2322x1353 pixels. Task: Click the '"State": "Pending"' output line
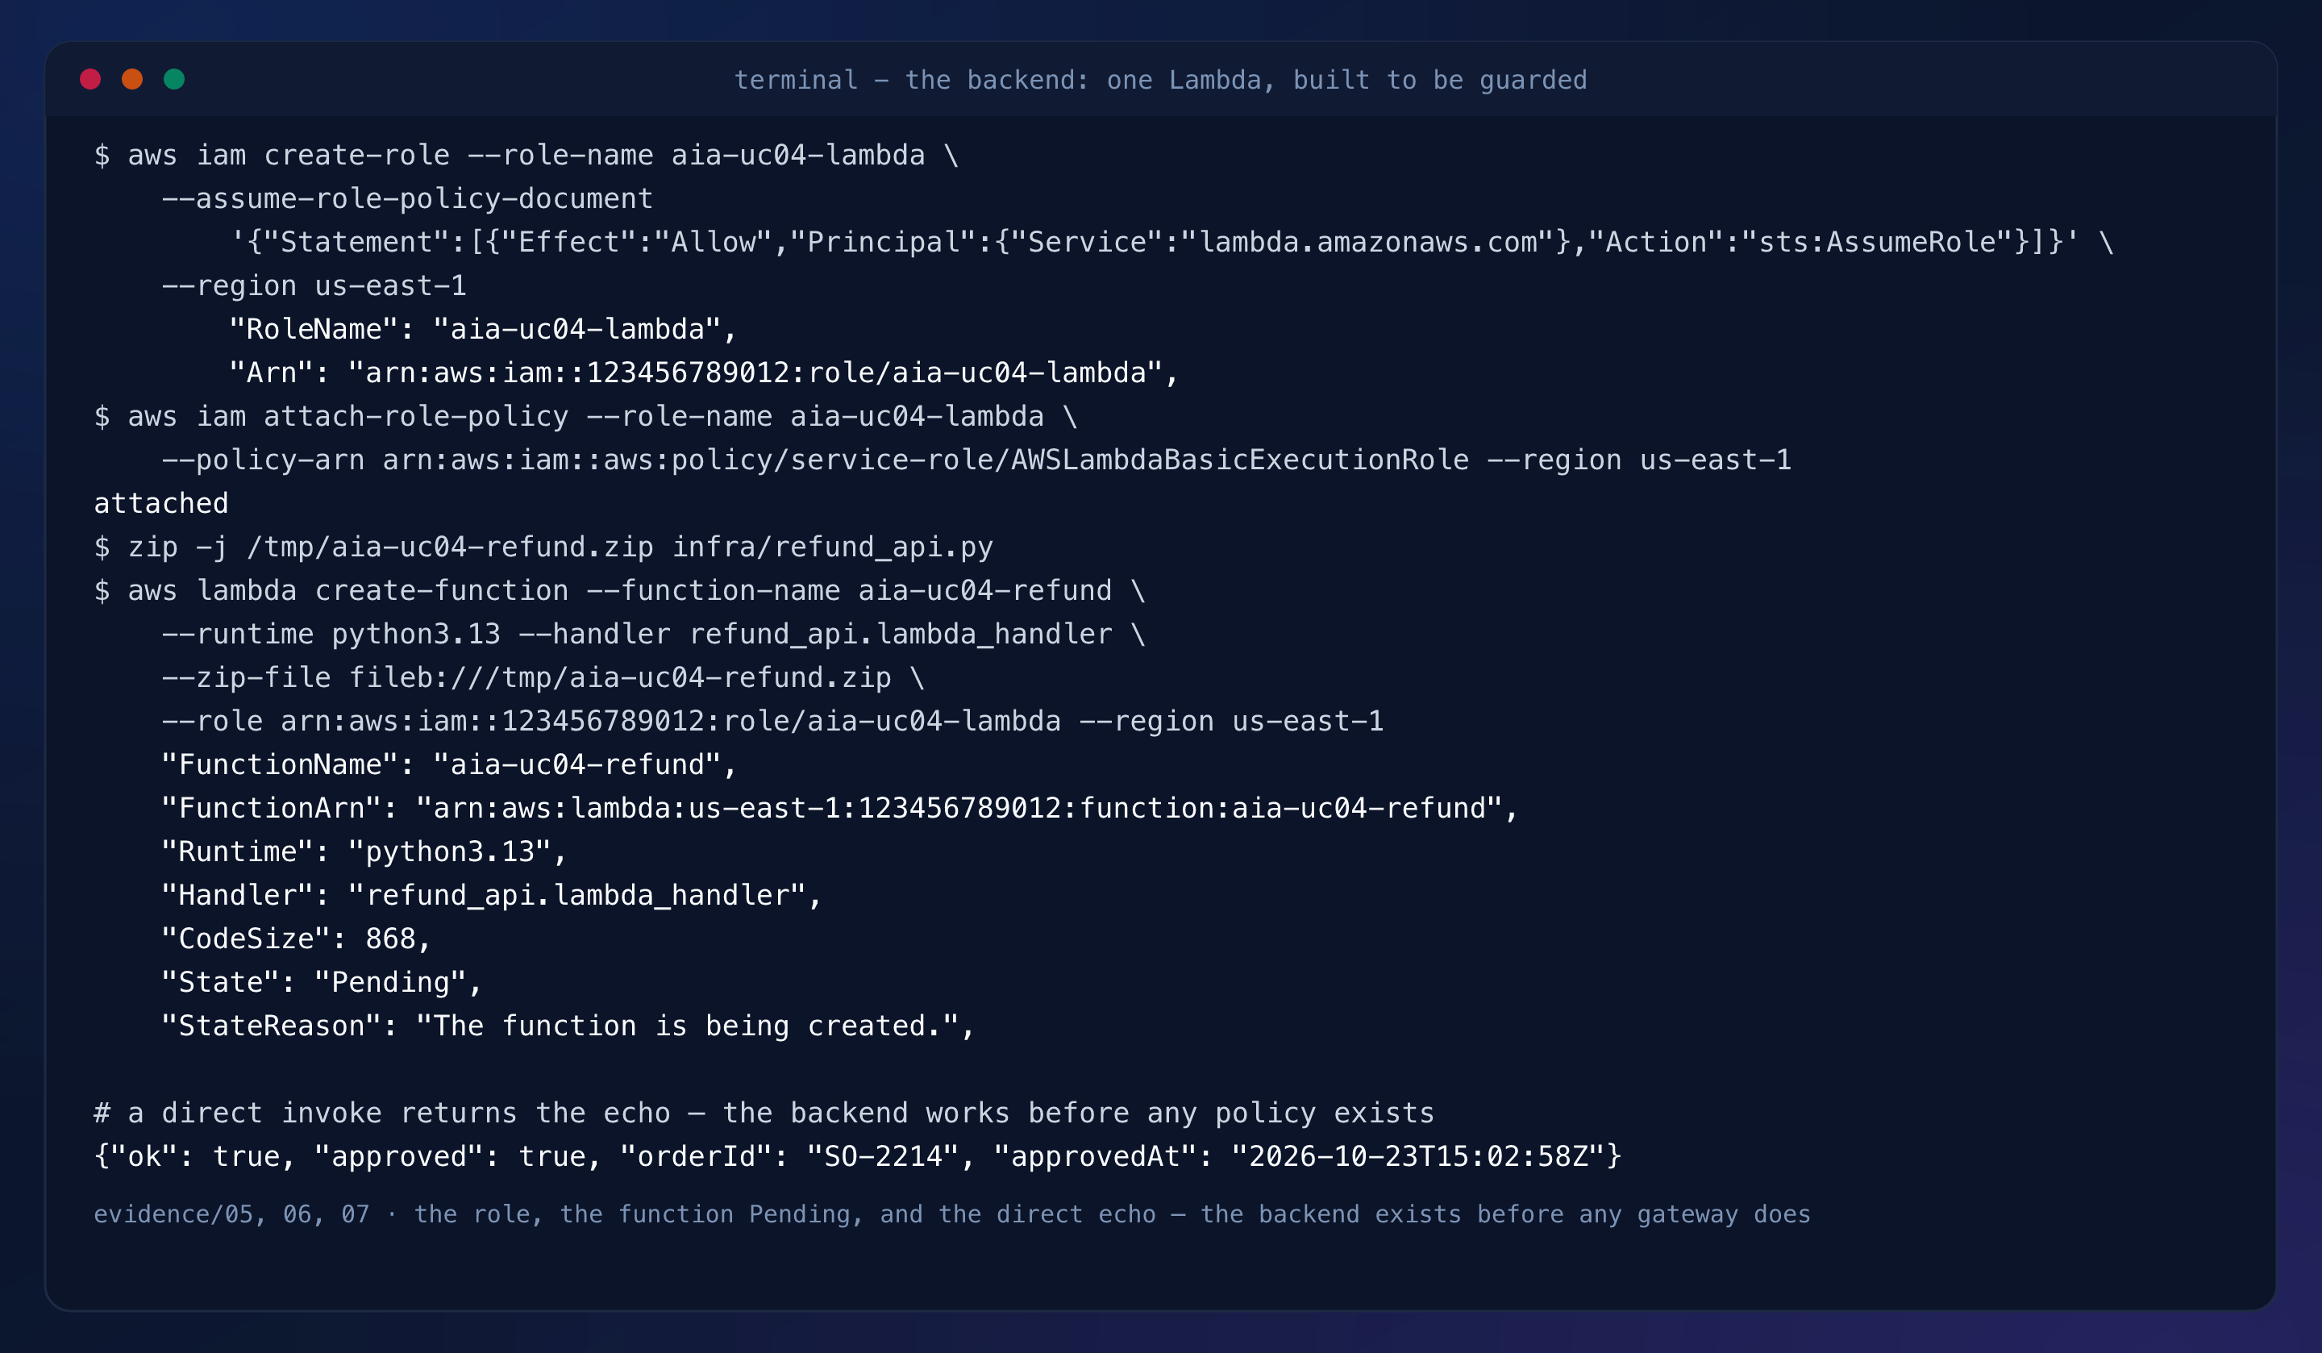pyautogui.click(x=322, y=981)
